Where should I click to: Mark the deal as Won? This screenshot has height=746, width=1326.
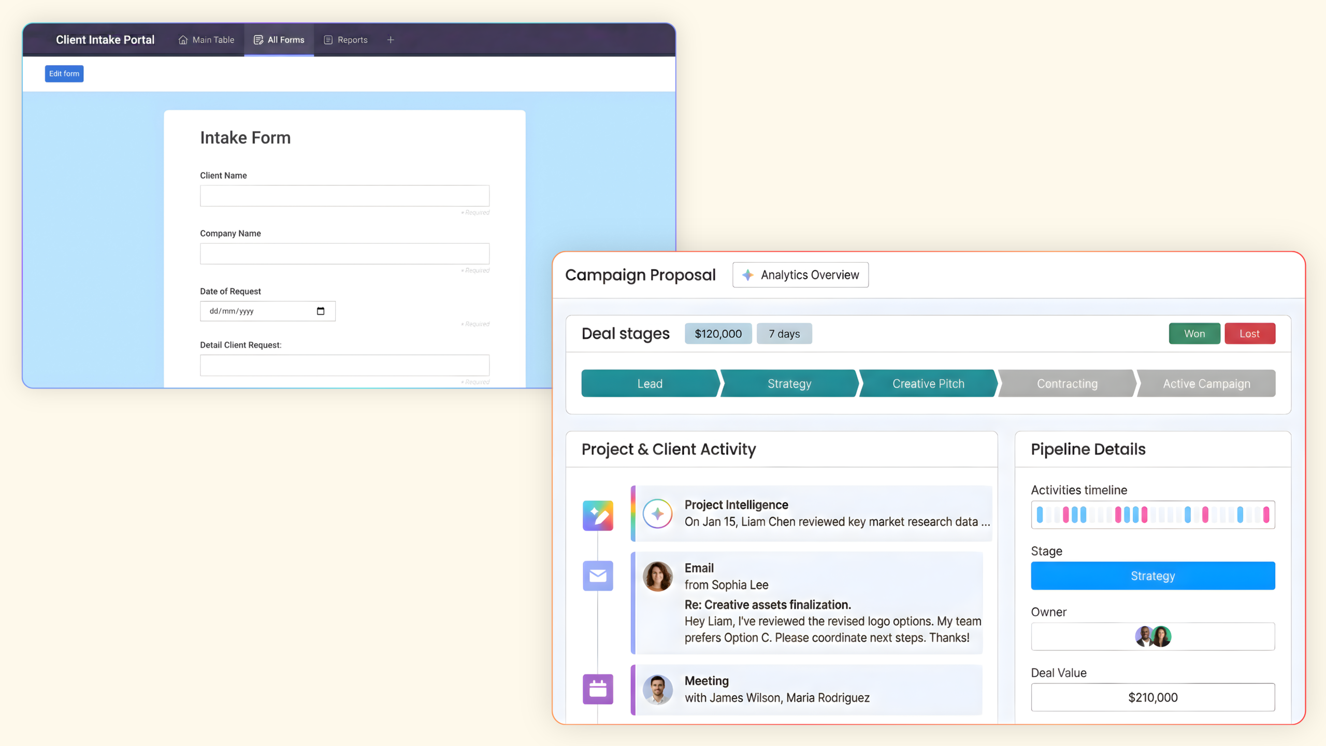[1194, 334]
